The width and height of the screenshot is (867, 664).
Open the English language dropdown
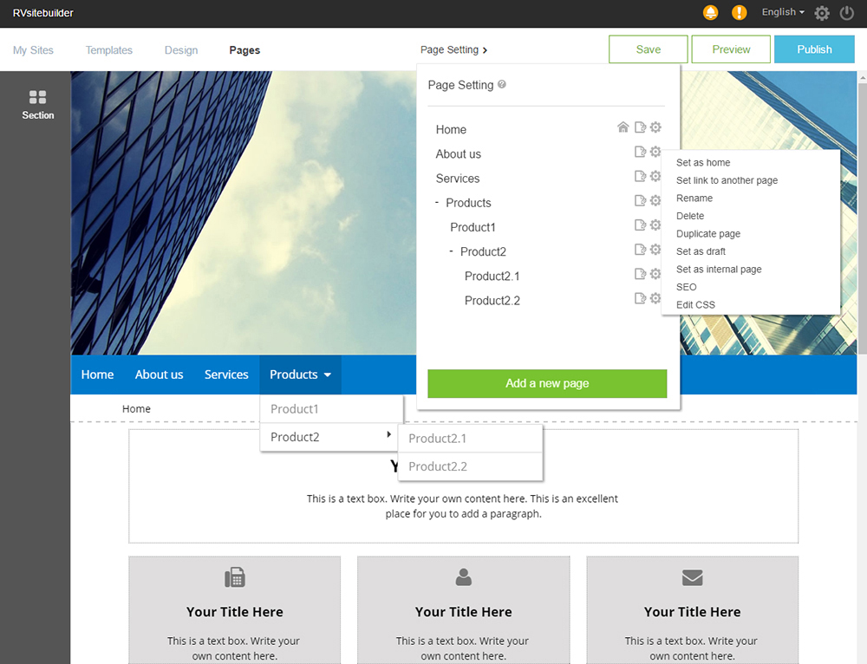pyautogui.click(x=782, y=12)
